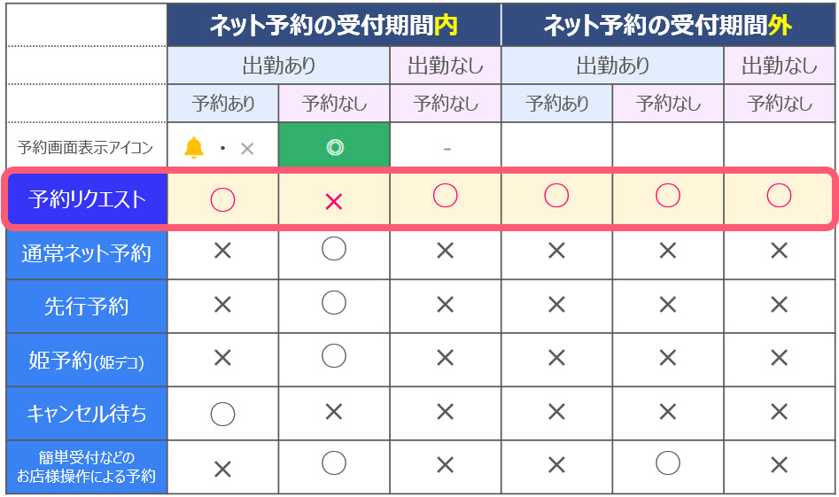Click the キャンセル待ち row label
This screenshot has width=839, height=497.
[x=87, y=414]
